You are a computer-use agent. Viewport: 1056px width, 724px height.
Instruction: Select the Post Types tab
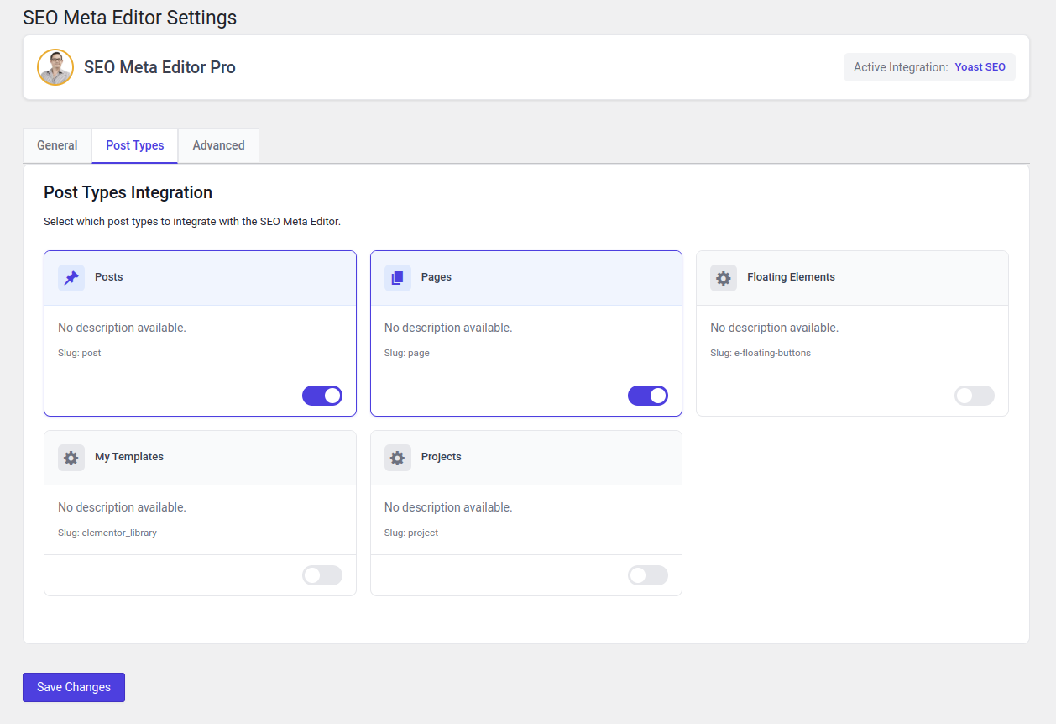coord(135,145)
